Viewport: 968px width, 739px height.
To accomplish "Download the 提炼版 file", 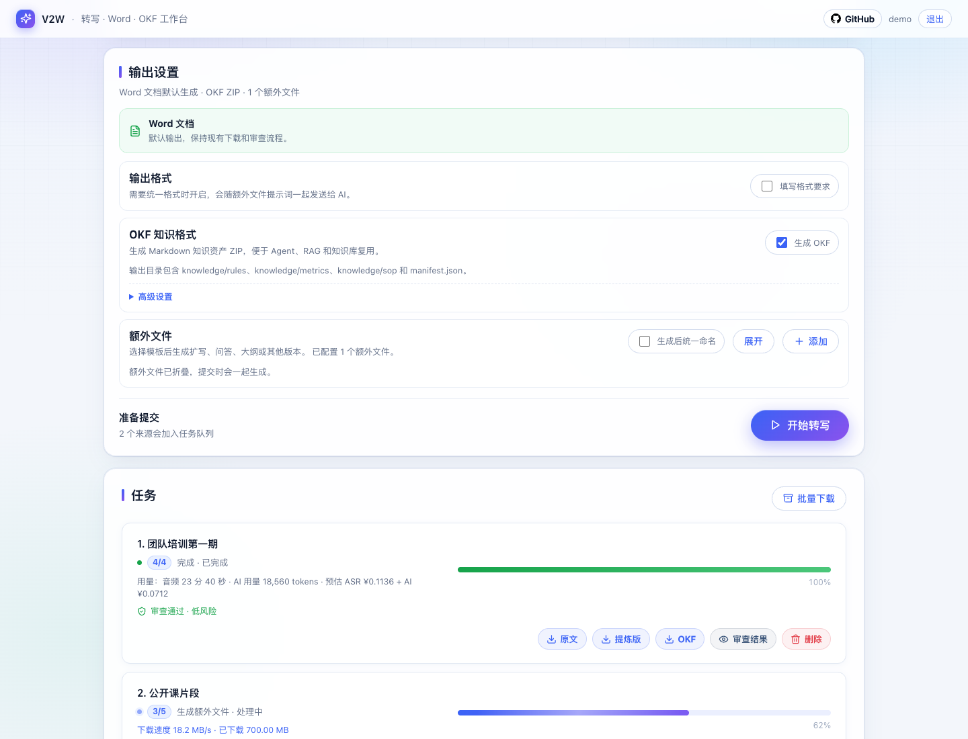I will point(620,640).
